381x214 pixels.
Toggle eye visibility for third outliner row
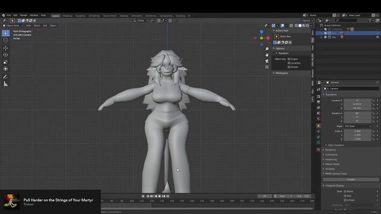(377, 37)
